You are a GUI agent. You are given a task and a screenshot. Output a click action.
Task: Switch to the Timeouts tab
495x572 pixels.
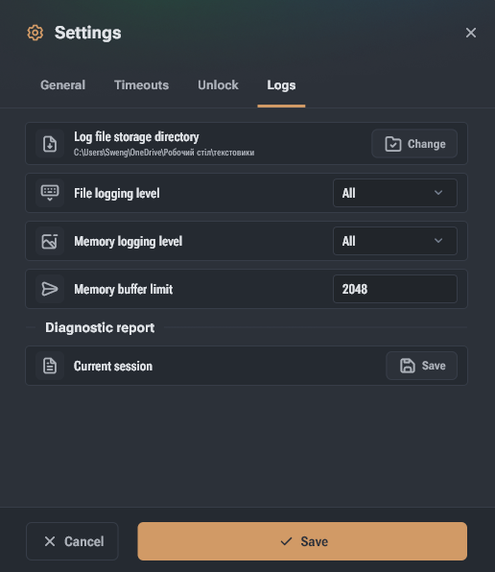tap(141, 85)
